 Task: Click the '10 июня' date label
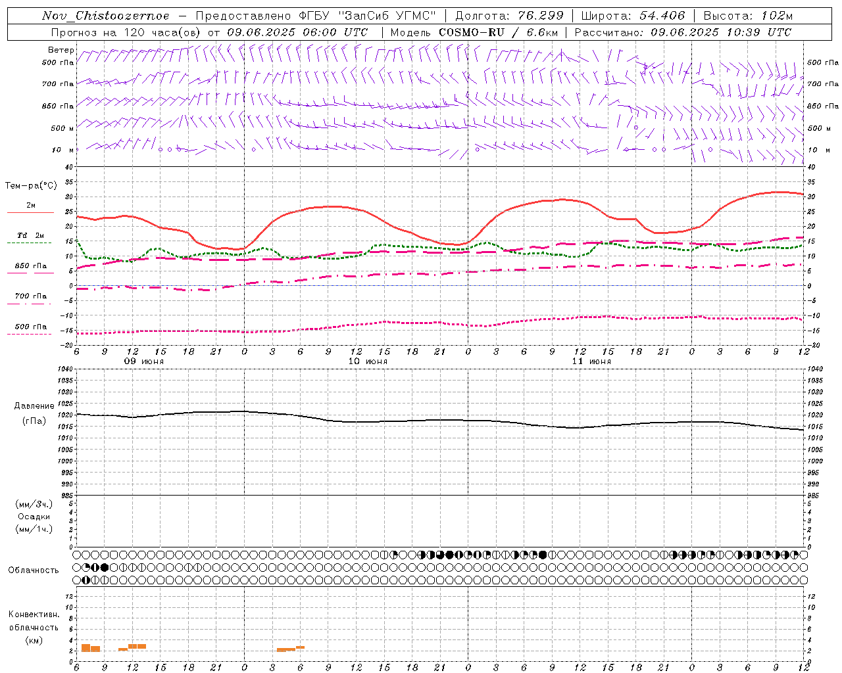(368, 361)
